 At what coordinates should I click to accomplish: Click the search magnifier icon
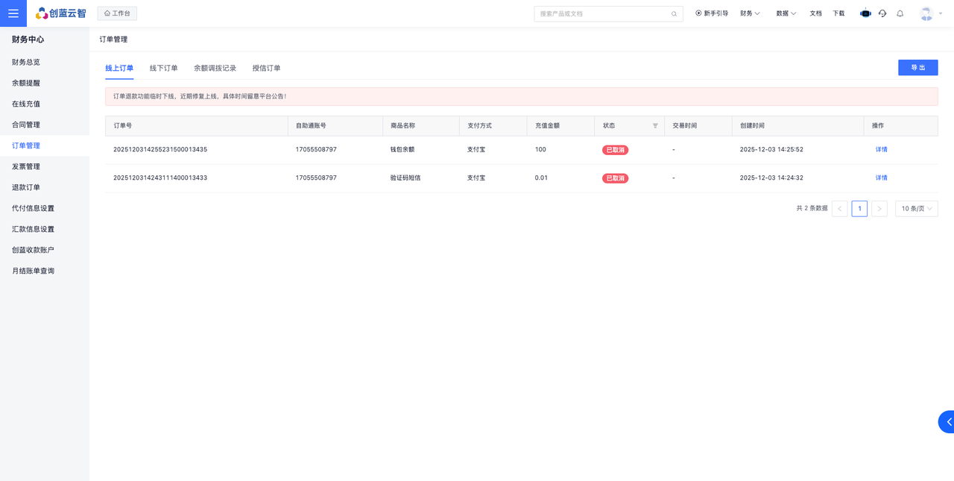(674, 14)
